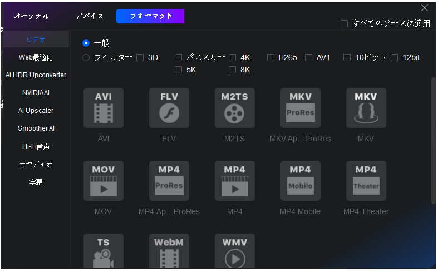Screen dimensions: 438x272
Task: Check the すべてのソースに適用 checkbox
Action: [x=345, y=24]
